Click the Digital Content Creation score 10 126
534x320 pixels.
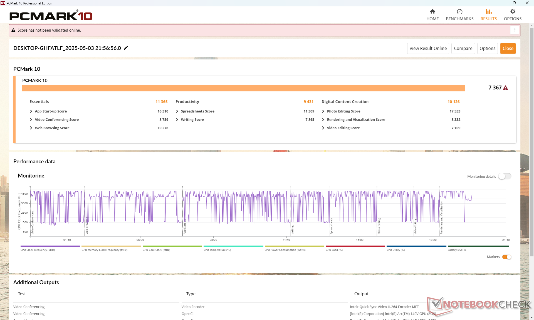point(454,102)
